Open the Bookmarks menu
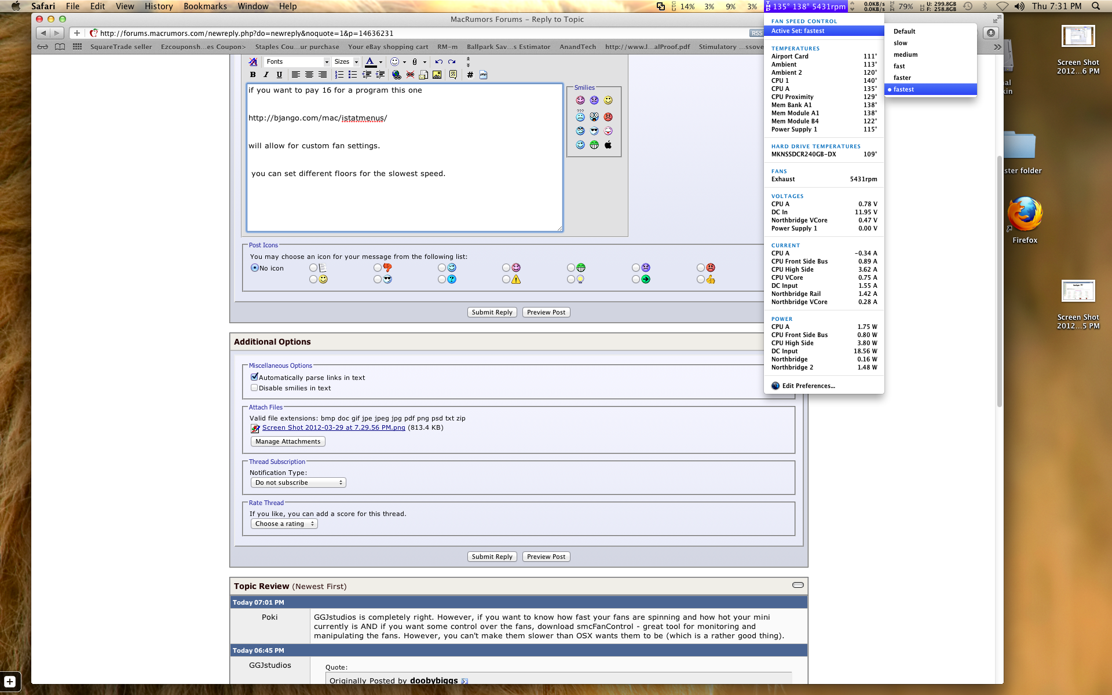Image resolution: width=1112 pixels, height=695 pixels. pos(205,6)
